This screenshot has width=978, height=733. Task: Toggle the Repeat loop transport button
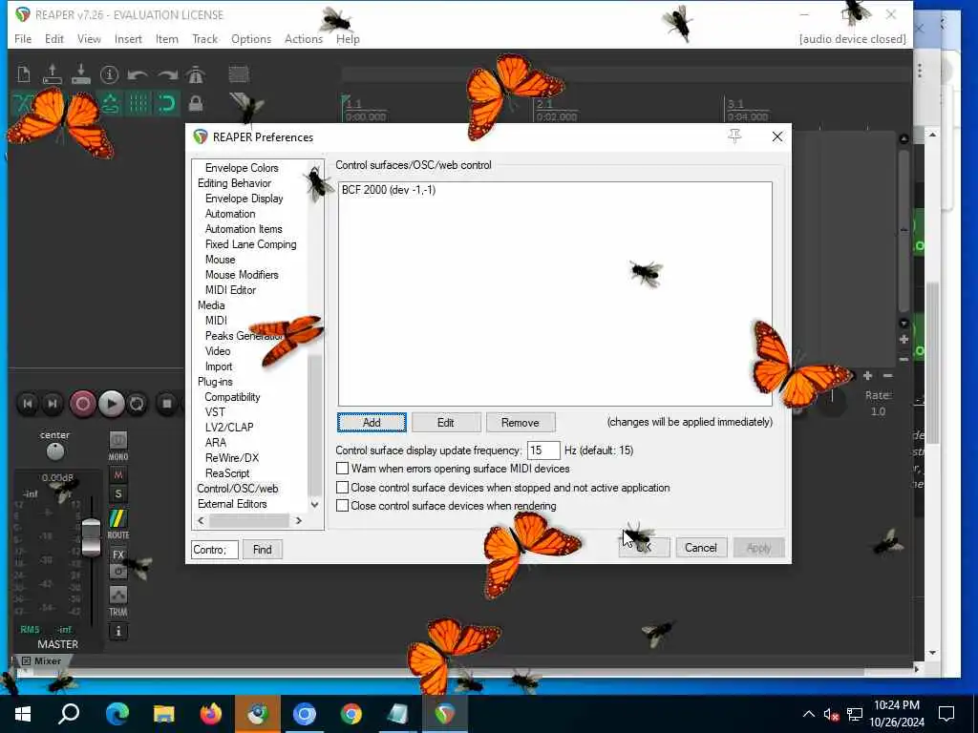[x=137, y=404]
